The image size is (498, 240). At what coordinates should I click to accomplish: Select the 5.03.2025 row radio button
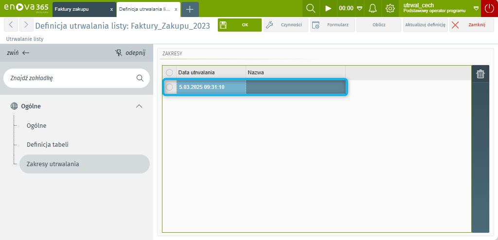click(x=169, y=87)
